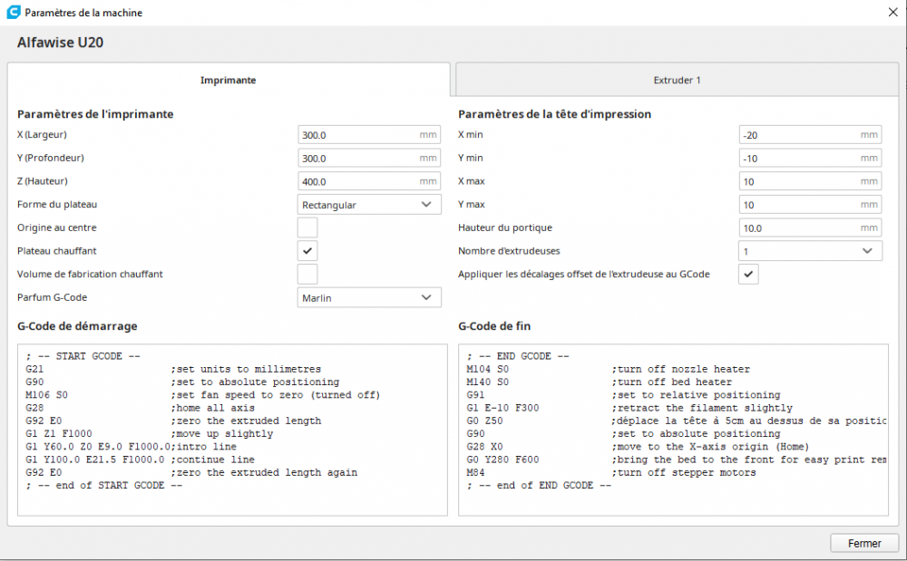Edit the Z (Hauteur) value field
The width and height of the screenshot is (907, 561).
coord(369,181)
